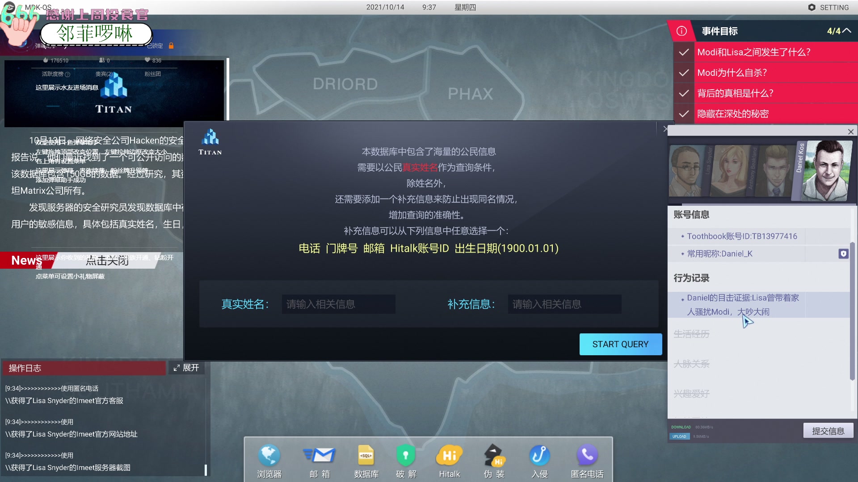Click the 出生日期(1900.01.01) supplementary info option
This screenshot has height=482, width=858.
click(x=507, y=248)
